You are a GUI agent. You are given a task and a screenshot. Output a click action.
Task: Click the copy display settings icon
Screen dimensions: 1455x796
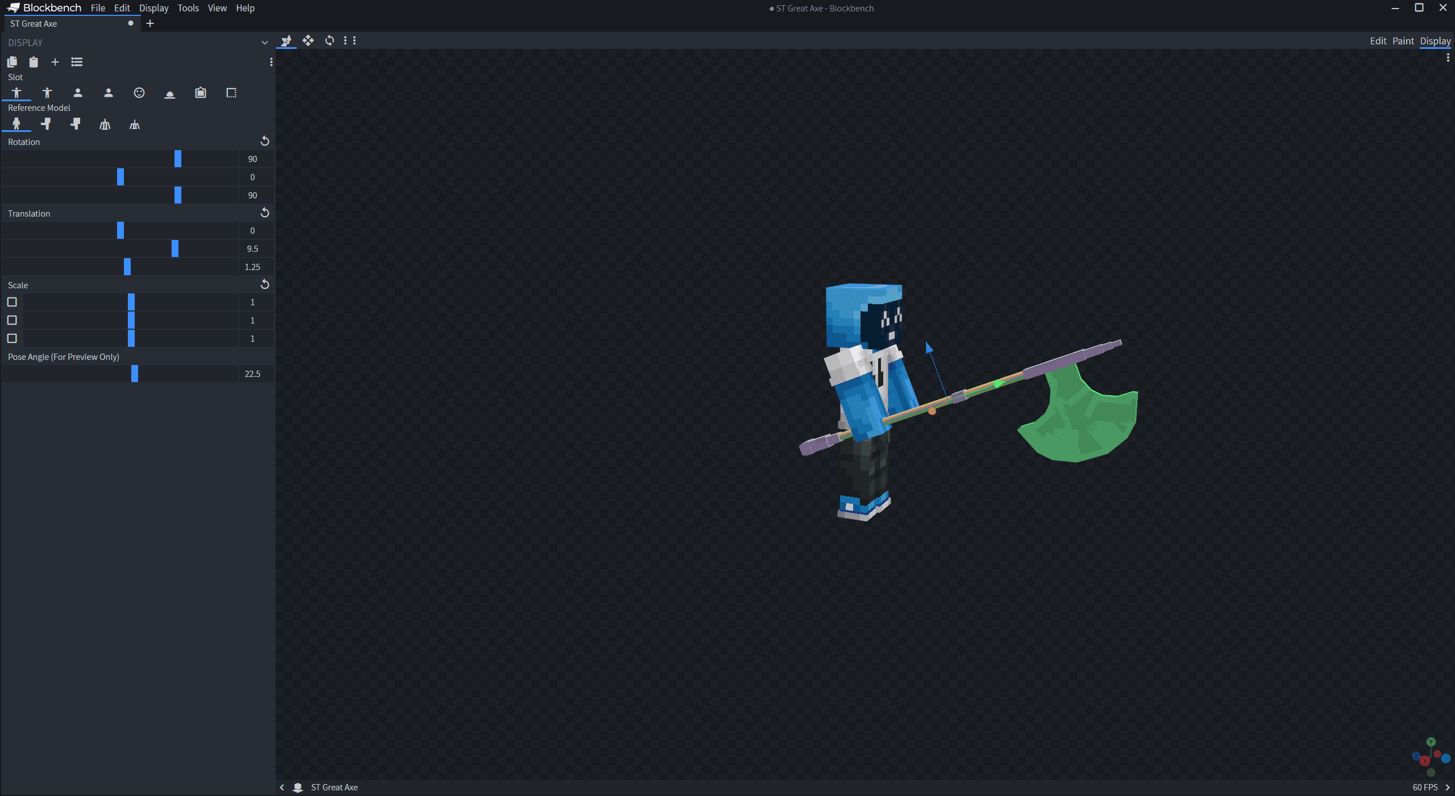12,62
